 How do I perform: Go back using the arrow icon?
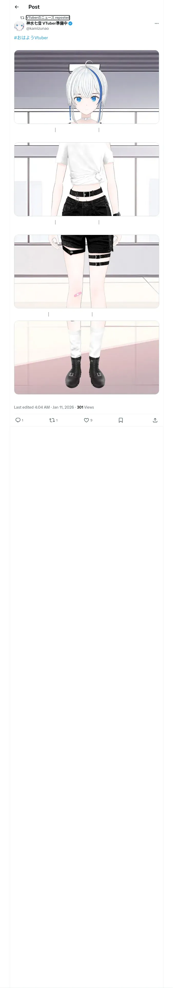click(x=16, y=7)
